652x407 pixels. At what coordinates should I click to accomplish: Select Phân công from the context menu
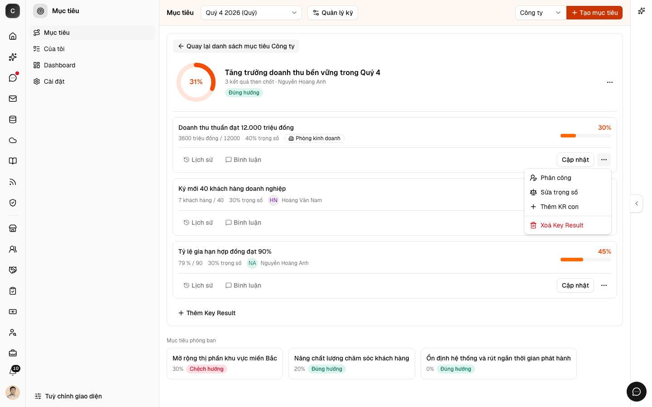(568, 178)
